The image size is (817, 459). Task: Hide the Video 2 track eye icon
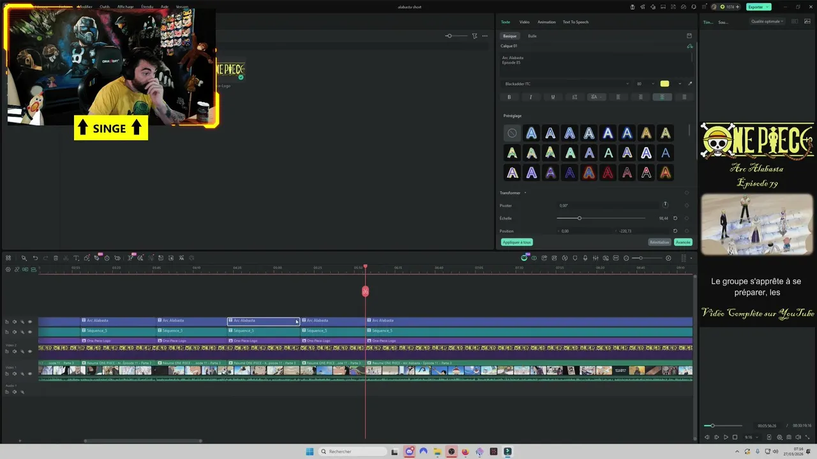point(29,351)
